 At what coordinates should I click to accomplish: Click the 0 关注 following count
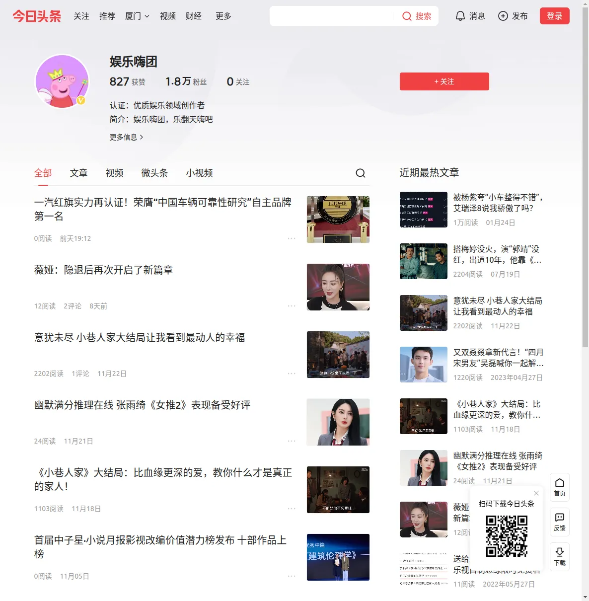click(x=238, y=81)
